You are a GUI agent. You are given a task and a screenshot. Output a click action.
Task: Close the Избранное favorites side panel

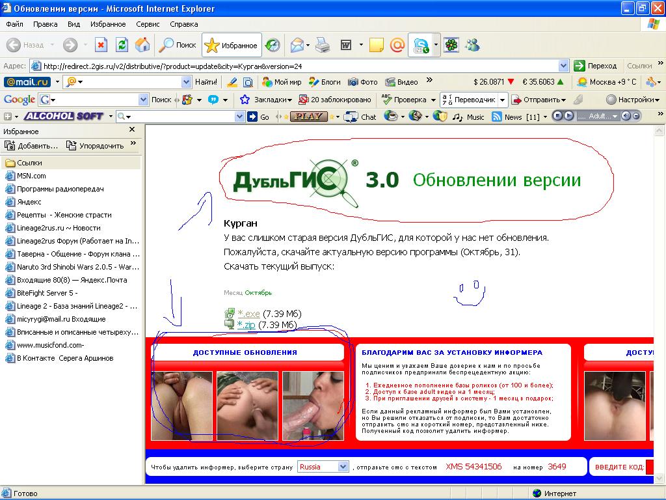(x=132, y=130)
